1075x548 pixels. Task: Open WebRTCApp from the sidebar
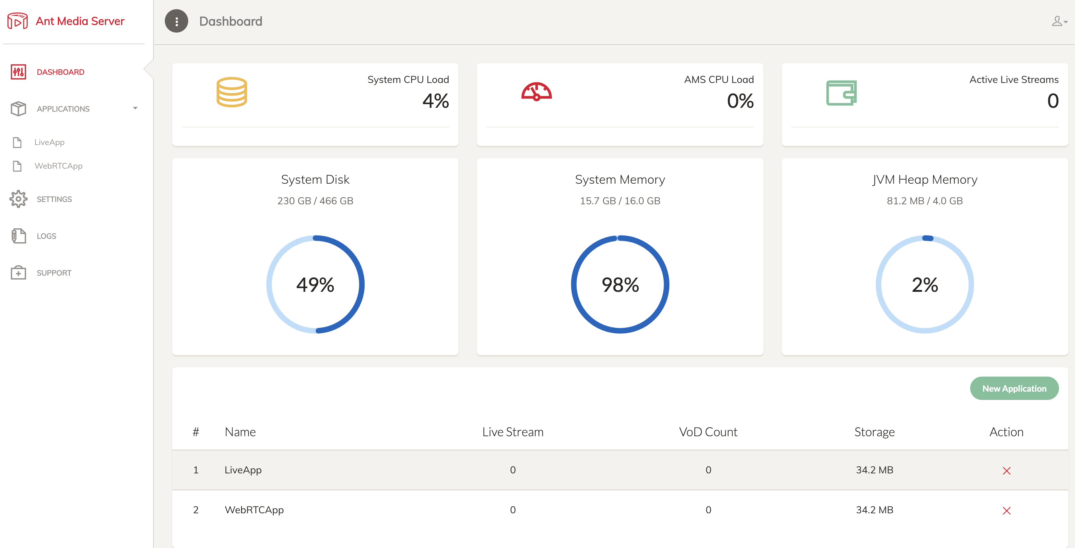58,166
